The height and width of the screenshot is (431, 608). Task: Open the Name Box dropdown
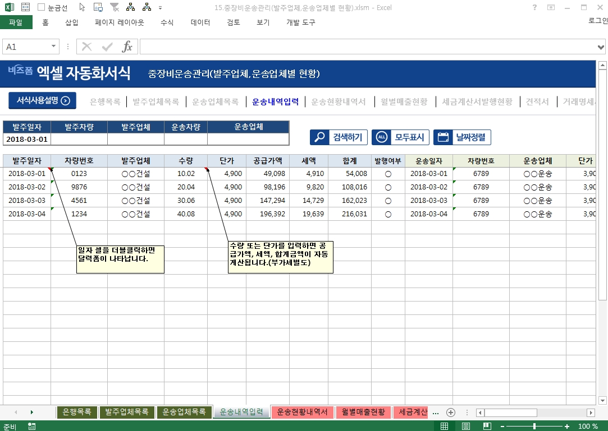[x=54, y=47]
